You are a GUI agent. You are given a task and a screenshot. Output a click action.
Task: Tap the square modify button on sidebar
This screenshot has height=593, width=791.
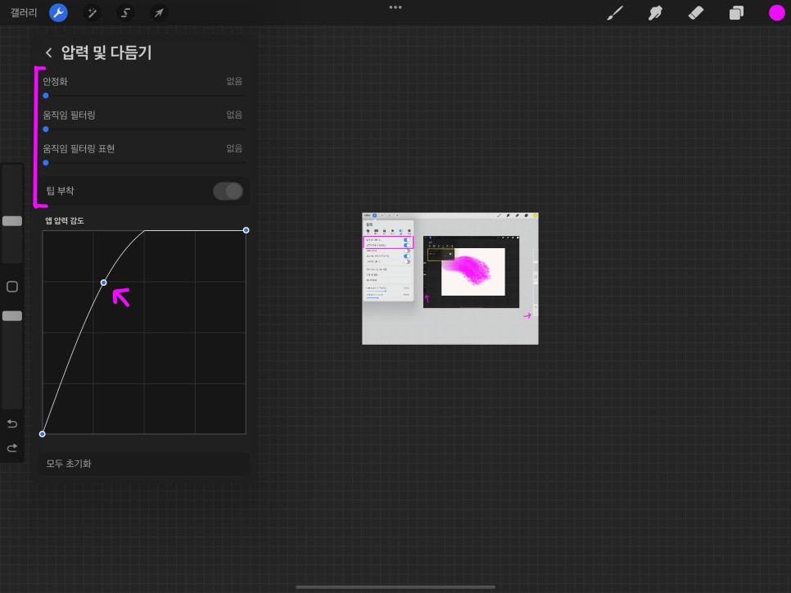click(12, 287)
